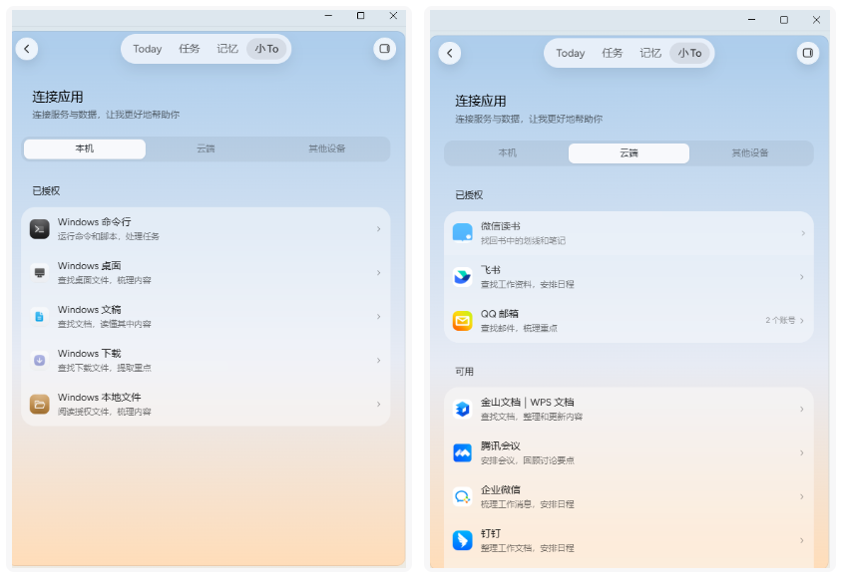Screen dimensions: 841x583
Task: Click the Windows 下载 download icon
Action: tap(39, 360)
